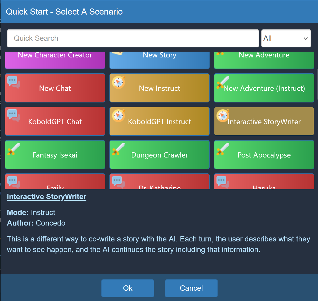
Task: Click the Mode: Instruct text
Action: pyautogui.click(x=31, y=212)
